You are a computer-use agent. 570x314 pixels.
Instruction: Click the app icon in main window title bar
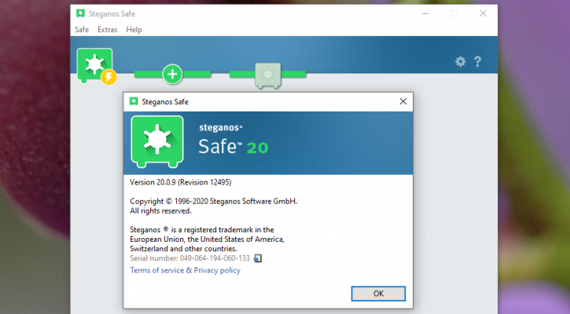click(81, 13)
